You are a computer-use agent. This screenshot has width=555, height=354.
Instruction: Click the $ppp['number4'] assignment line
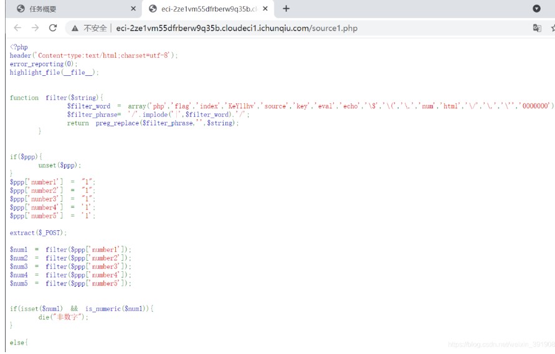coord(52,208)
